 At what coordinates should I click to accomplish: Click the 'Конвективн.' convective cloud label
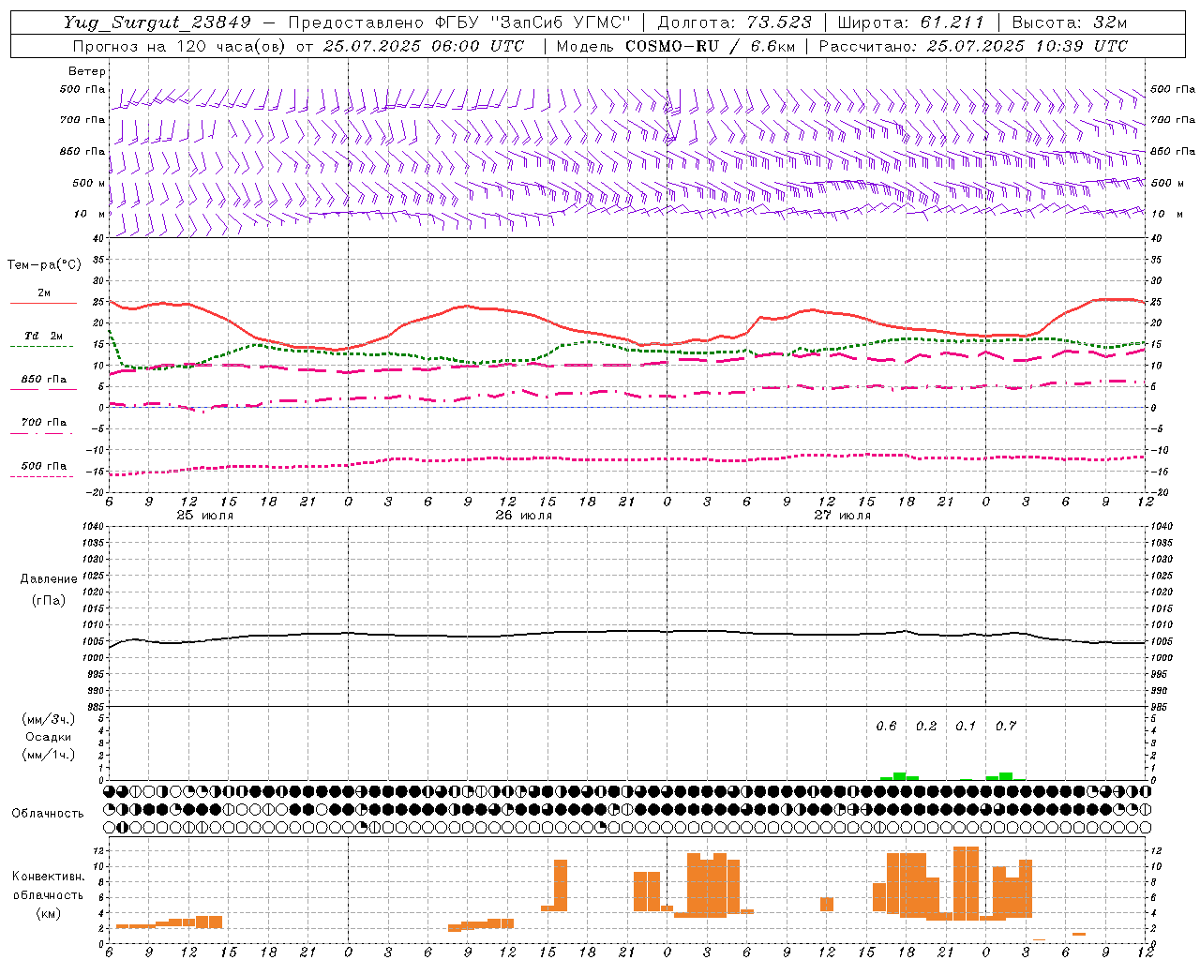coord(49,877)
